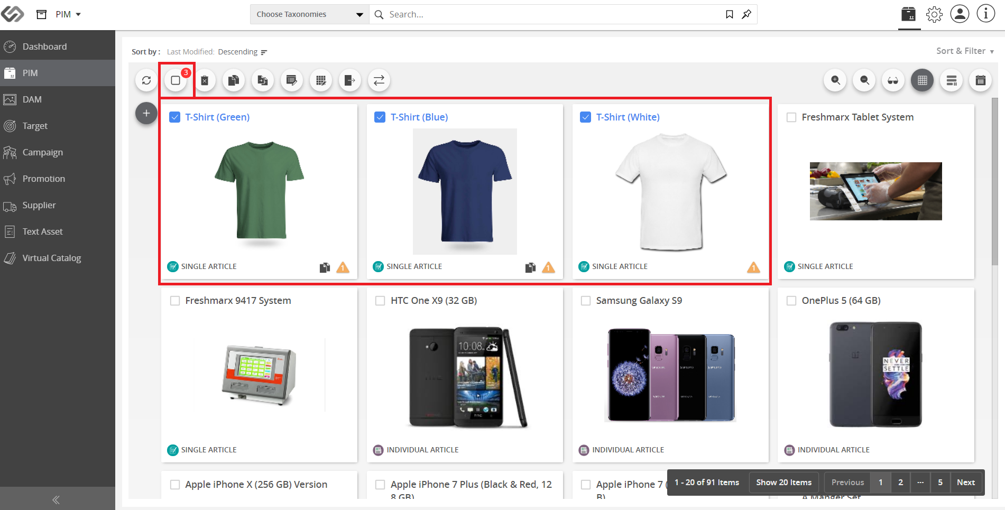
Task: Open Virtual Catalog in the sidebar
Action: click(x=58, y=258)
